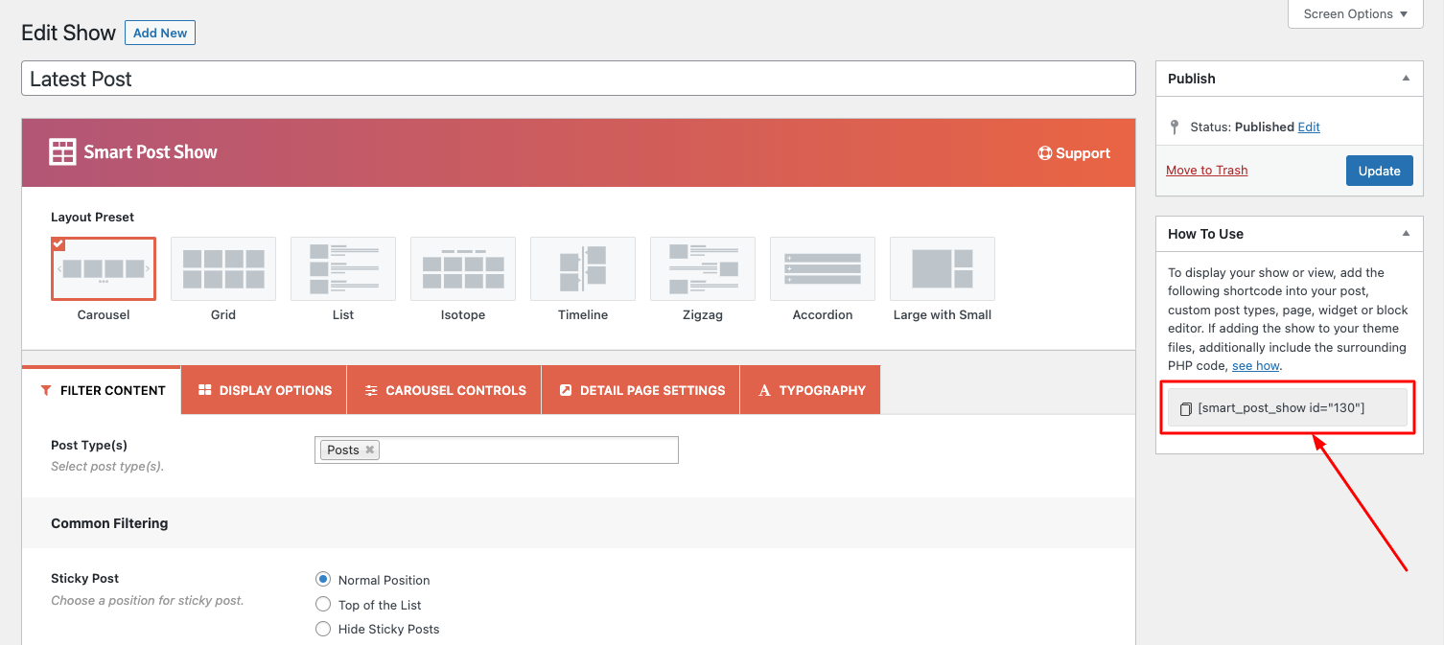Pick the Large with Small layout icon

tap(943, 269)
